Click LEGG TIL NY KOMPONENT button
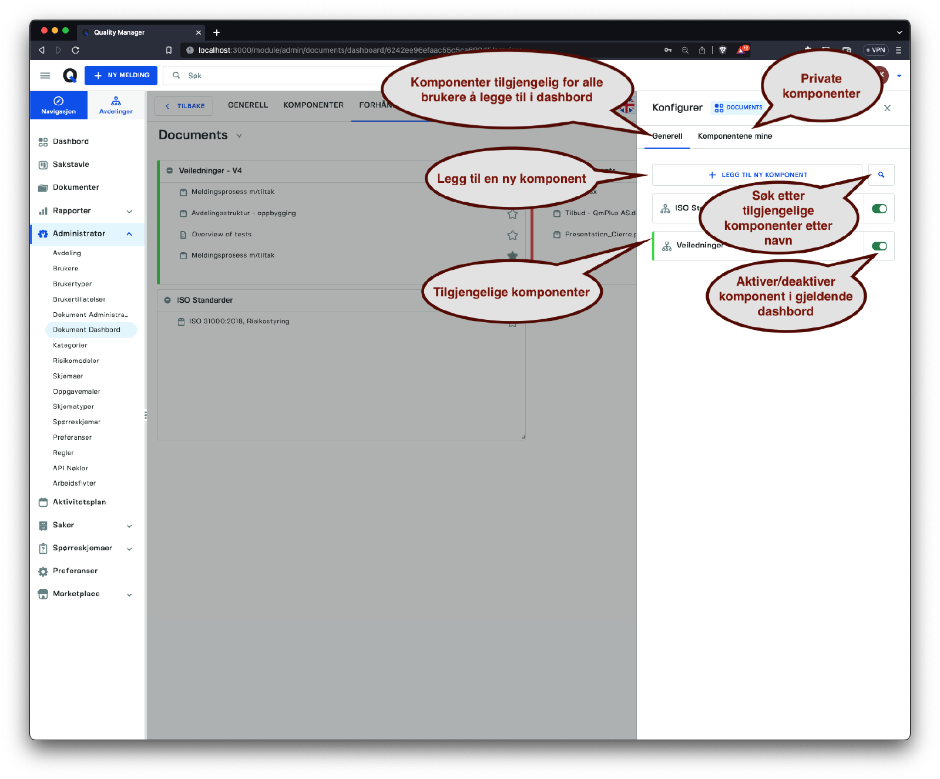Screen dimensions: 940x779 [757, 175]
